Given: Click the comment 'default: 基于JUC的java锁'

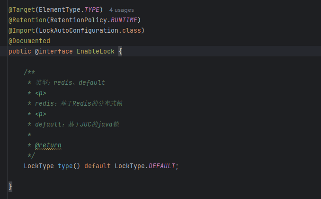Looking at the screenshot, I should pyautogui.click(x=77, y=125).
